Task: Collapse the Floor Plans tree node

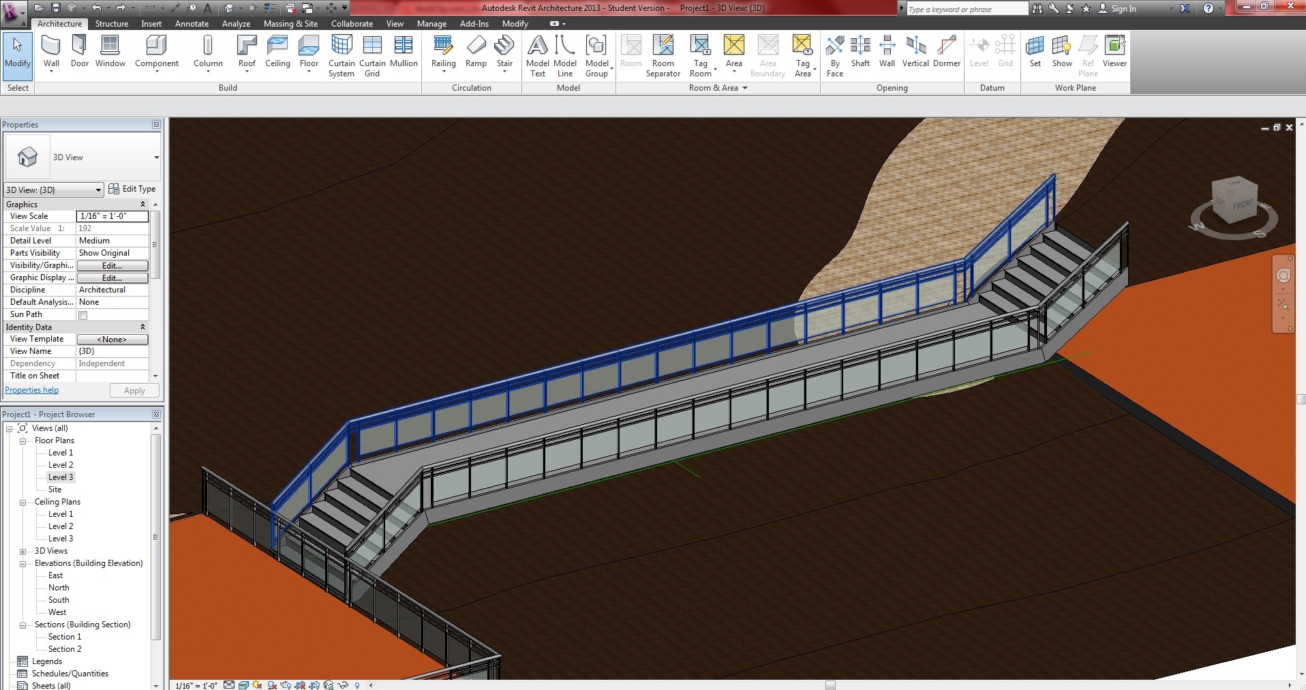Action: point(22,441)
